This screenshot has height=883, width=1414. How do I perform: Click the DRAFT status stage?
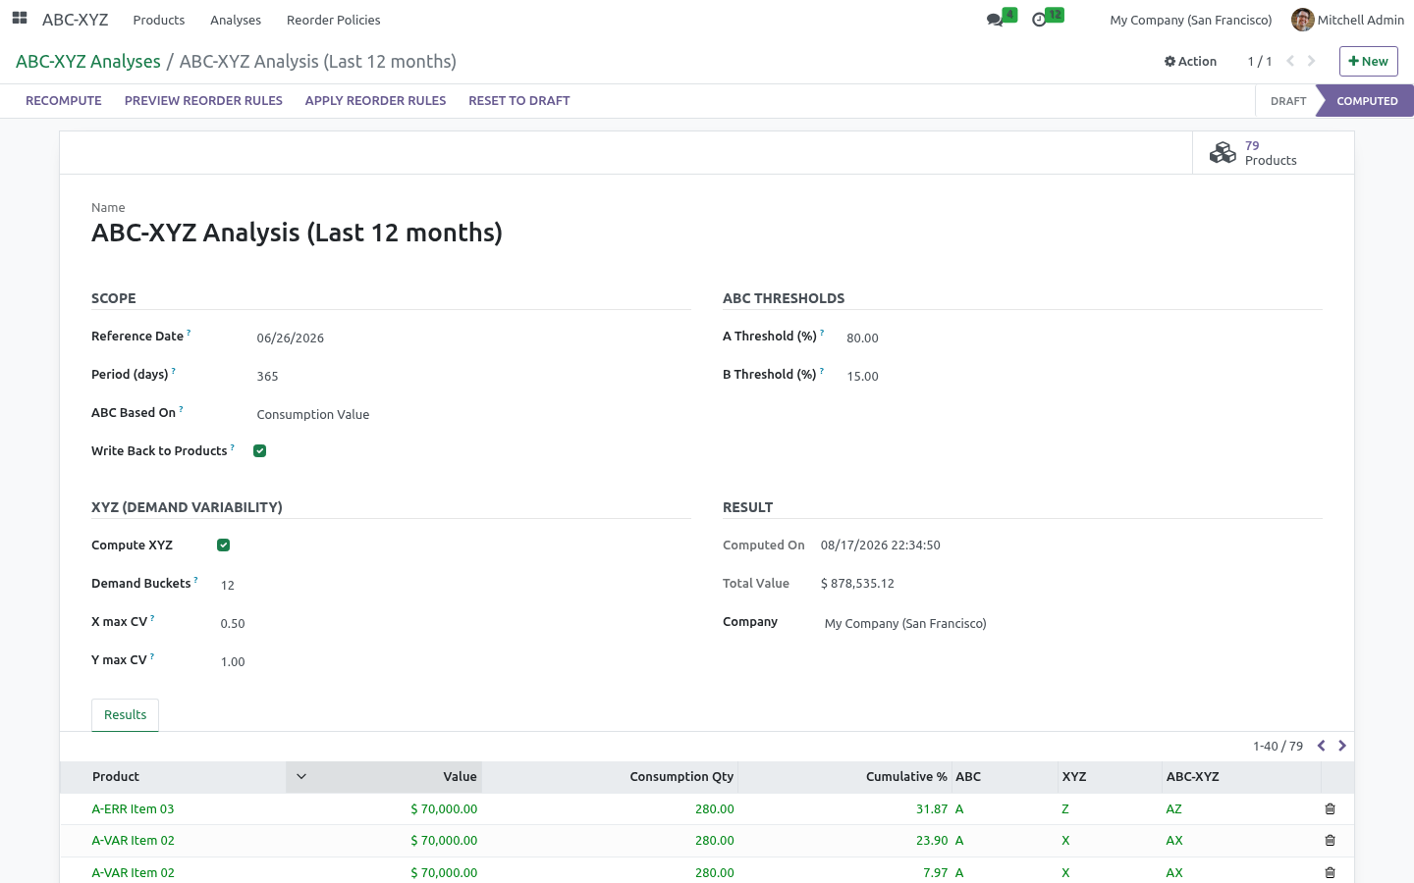coord(1287,101)
